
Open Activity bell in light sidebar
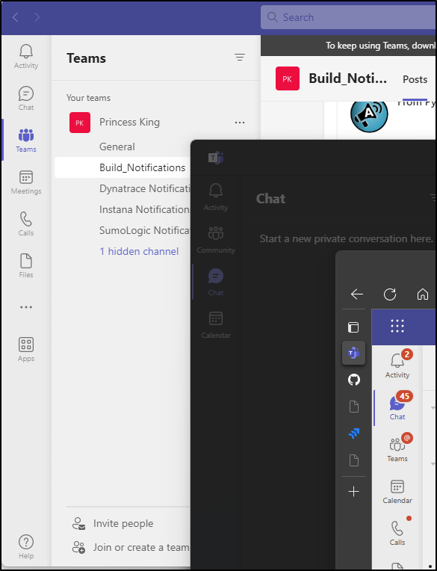26,57
